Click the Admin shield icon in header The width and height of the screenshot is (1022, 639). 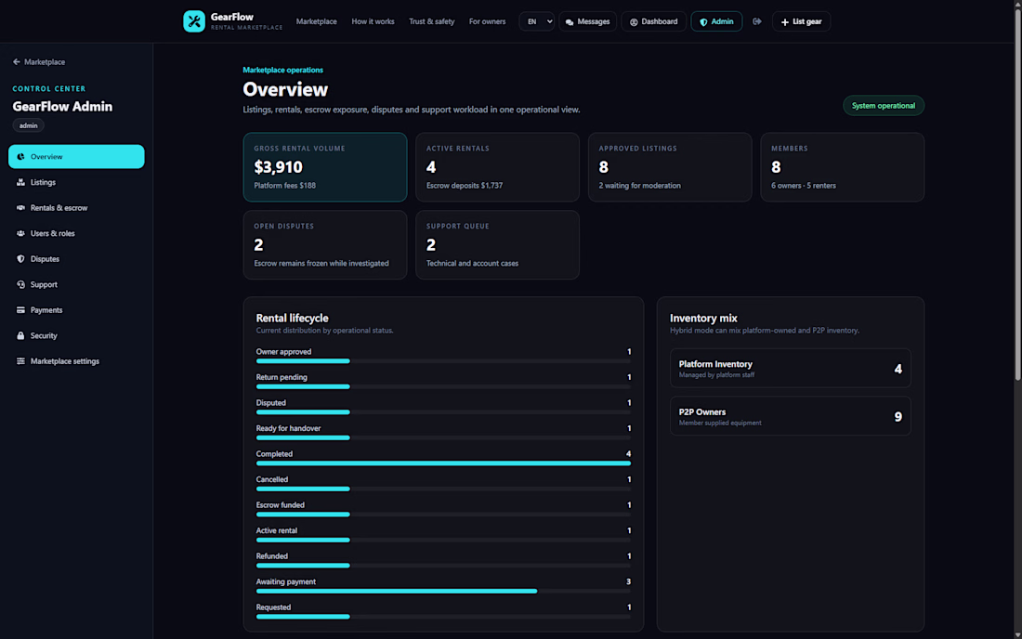703,22
